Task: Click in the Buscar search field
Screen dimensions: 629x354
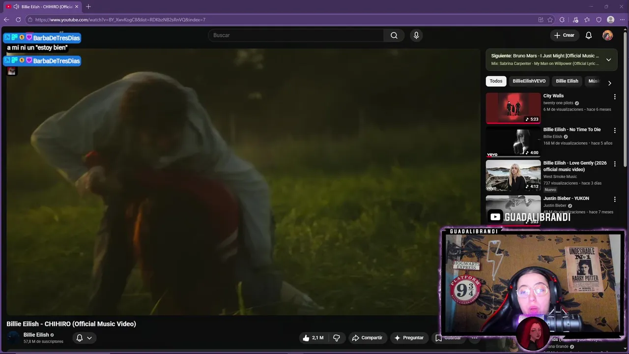Action: pyautogui.click(x=296, y=35)
